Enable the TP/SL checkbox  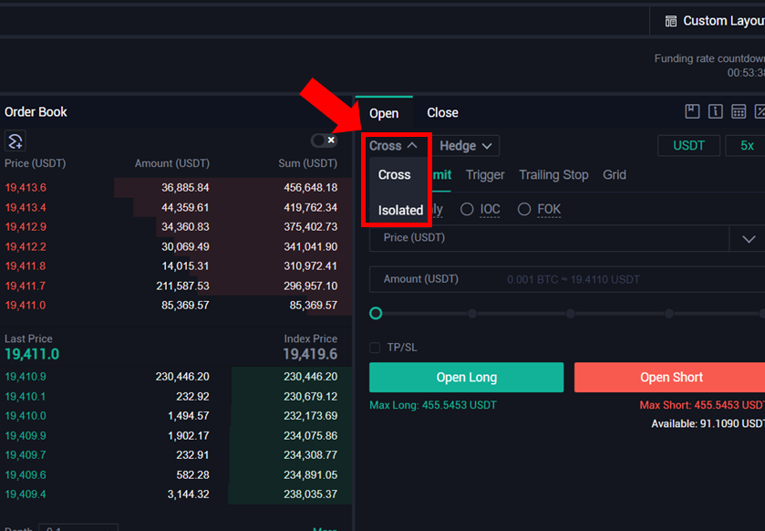click(x=375, y=348)
